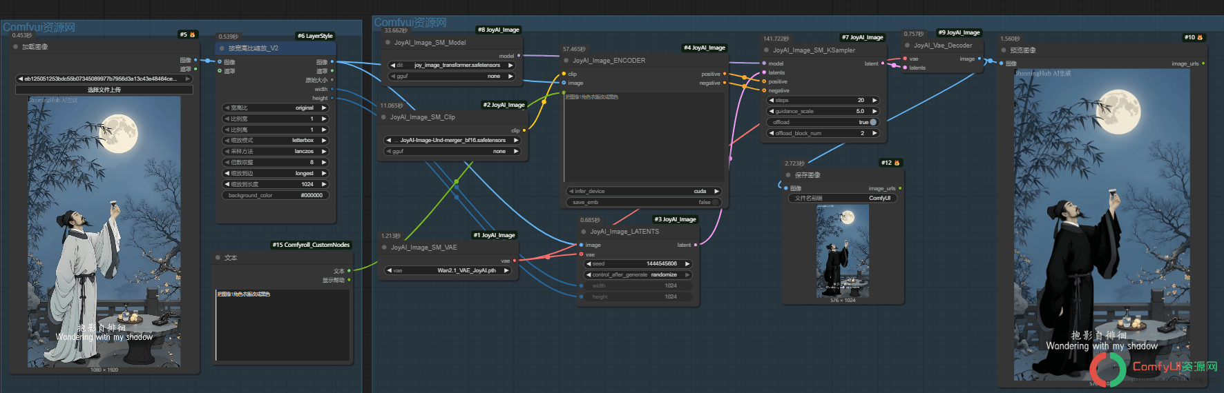Collapse the JoyAI_Vae_Decoder node dot
The width and height of the screenshot is (1224, 393).
click(907, 46)
